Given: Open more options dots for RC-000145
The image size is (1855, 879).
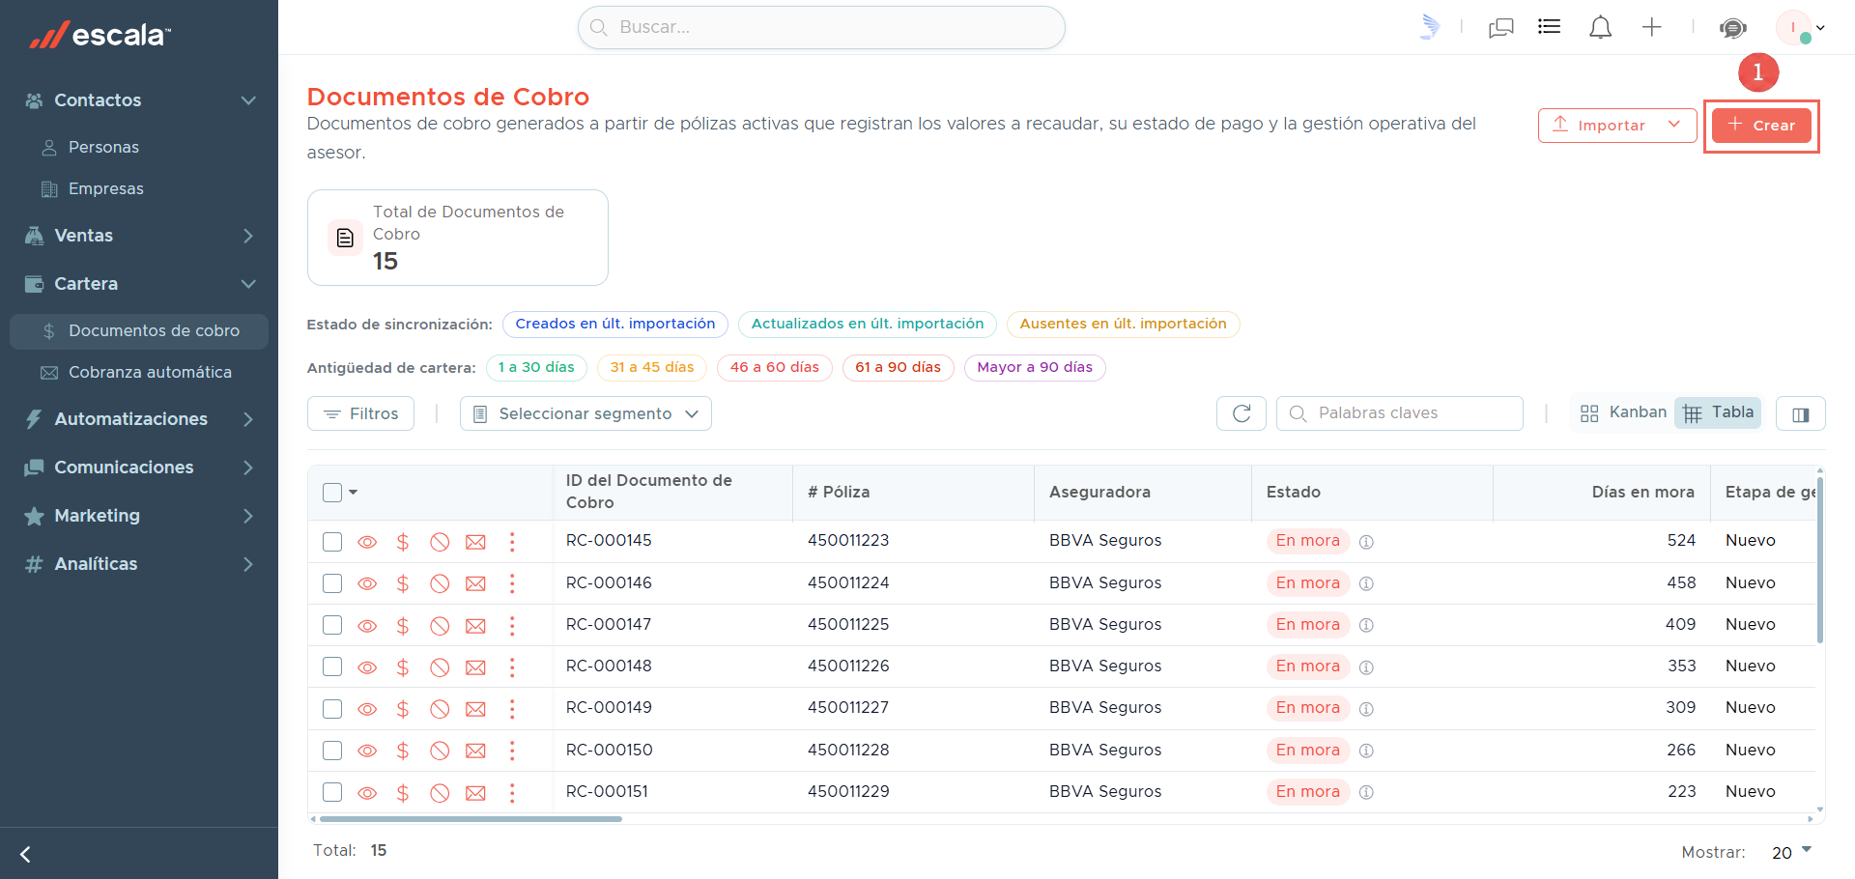Looking at the screenshot, I should (x=512, y=542).
